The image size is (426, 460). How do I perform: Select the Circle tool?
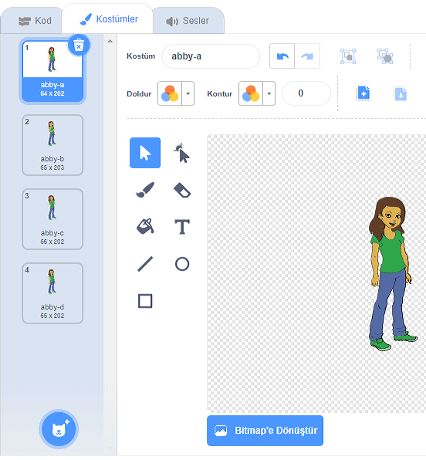coord(182,264)
